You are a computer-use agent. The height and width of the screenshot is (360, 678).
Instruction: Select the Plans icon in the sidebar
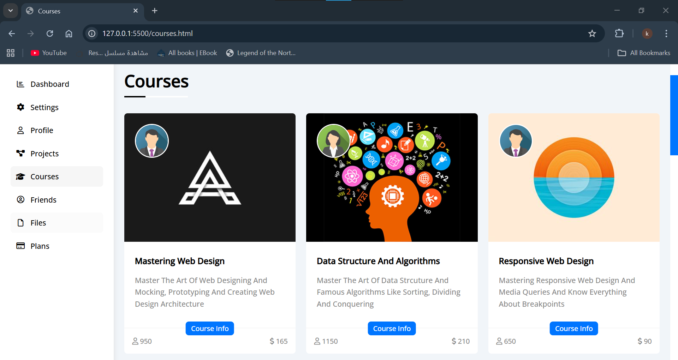pyautogui.click(x=20, y=246)
